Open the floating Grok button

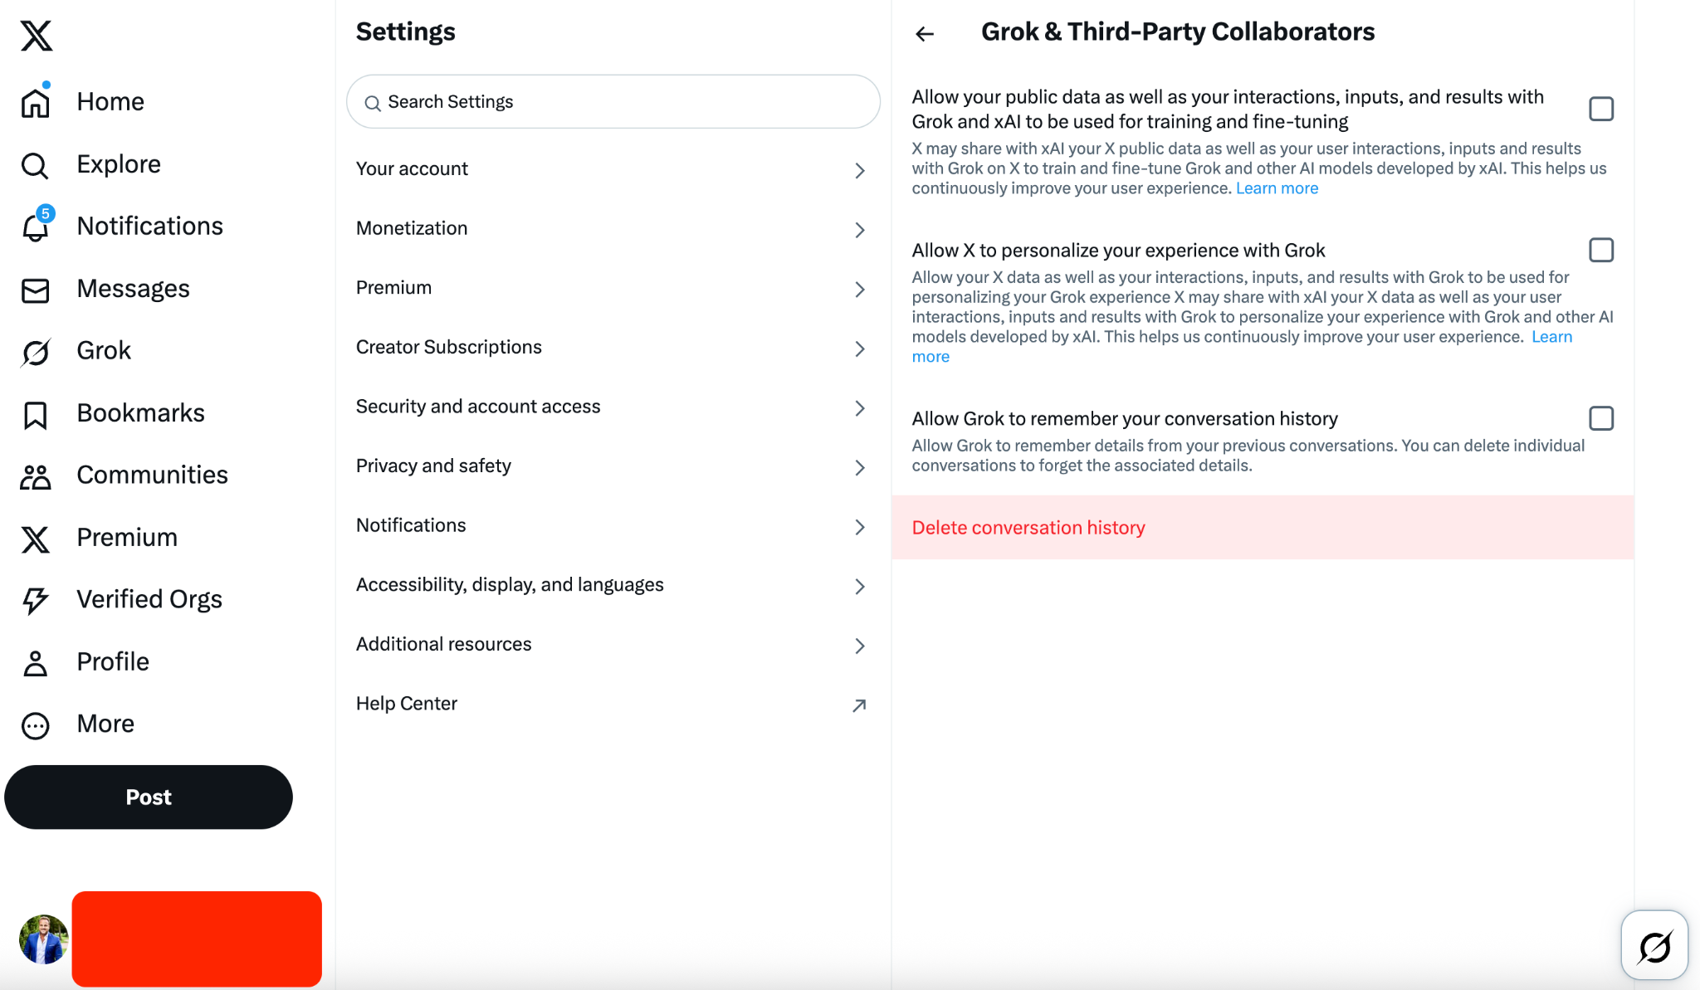tap(1654, 945)
